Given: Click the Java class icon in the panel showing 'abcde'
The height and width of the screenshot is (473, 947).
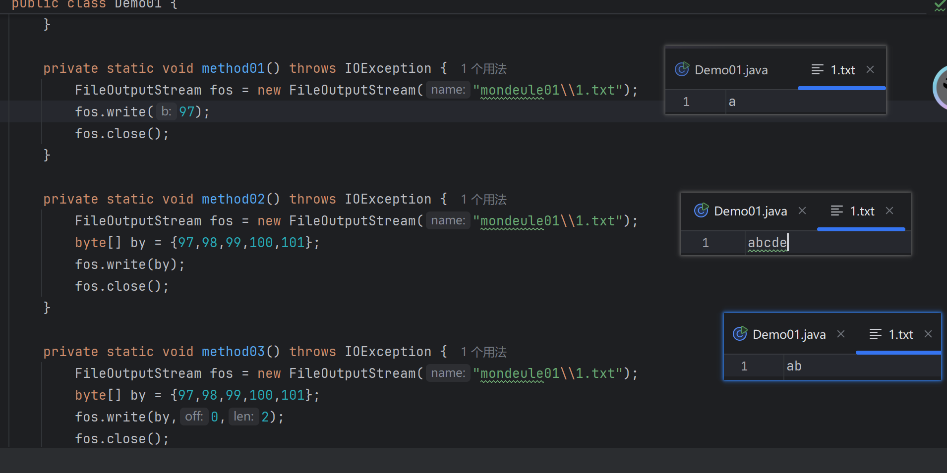Looking at the screenshot, I should [701, 211].
